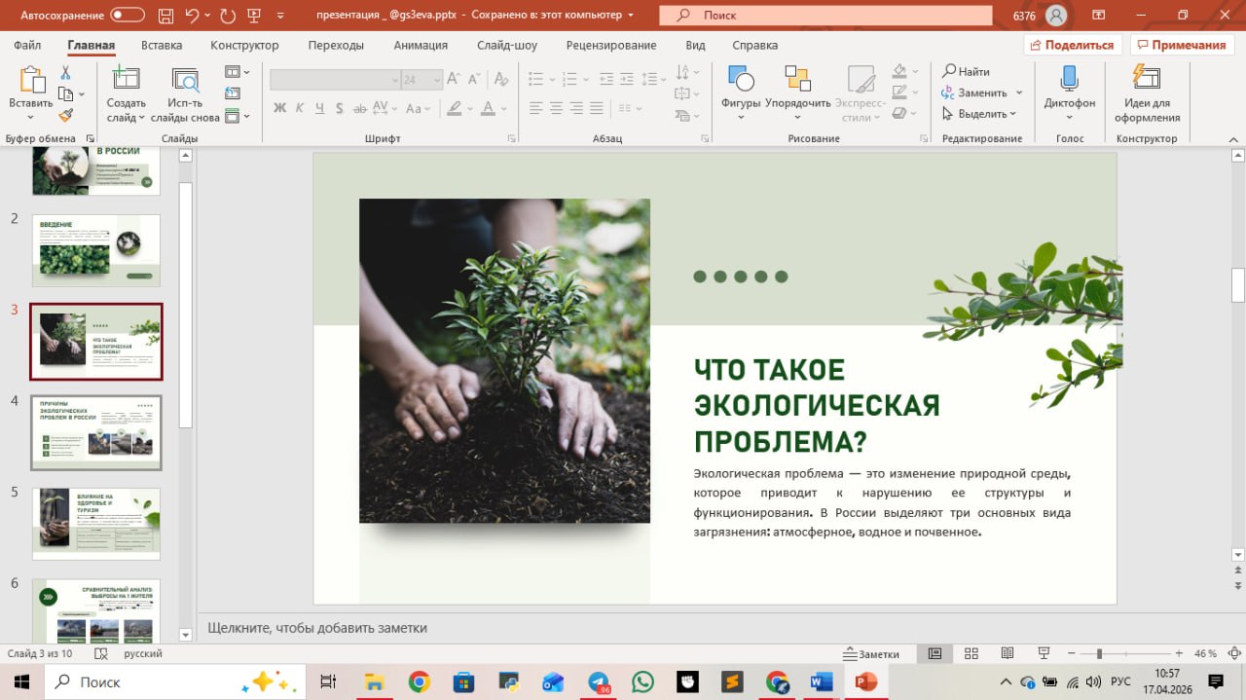Toggle the Notes (Заметки) pane button
1246x700 pixels.
pos(872,653)
